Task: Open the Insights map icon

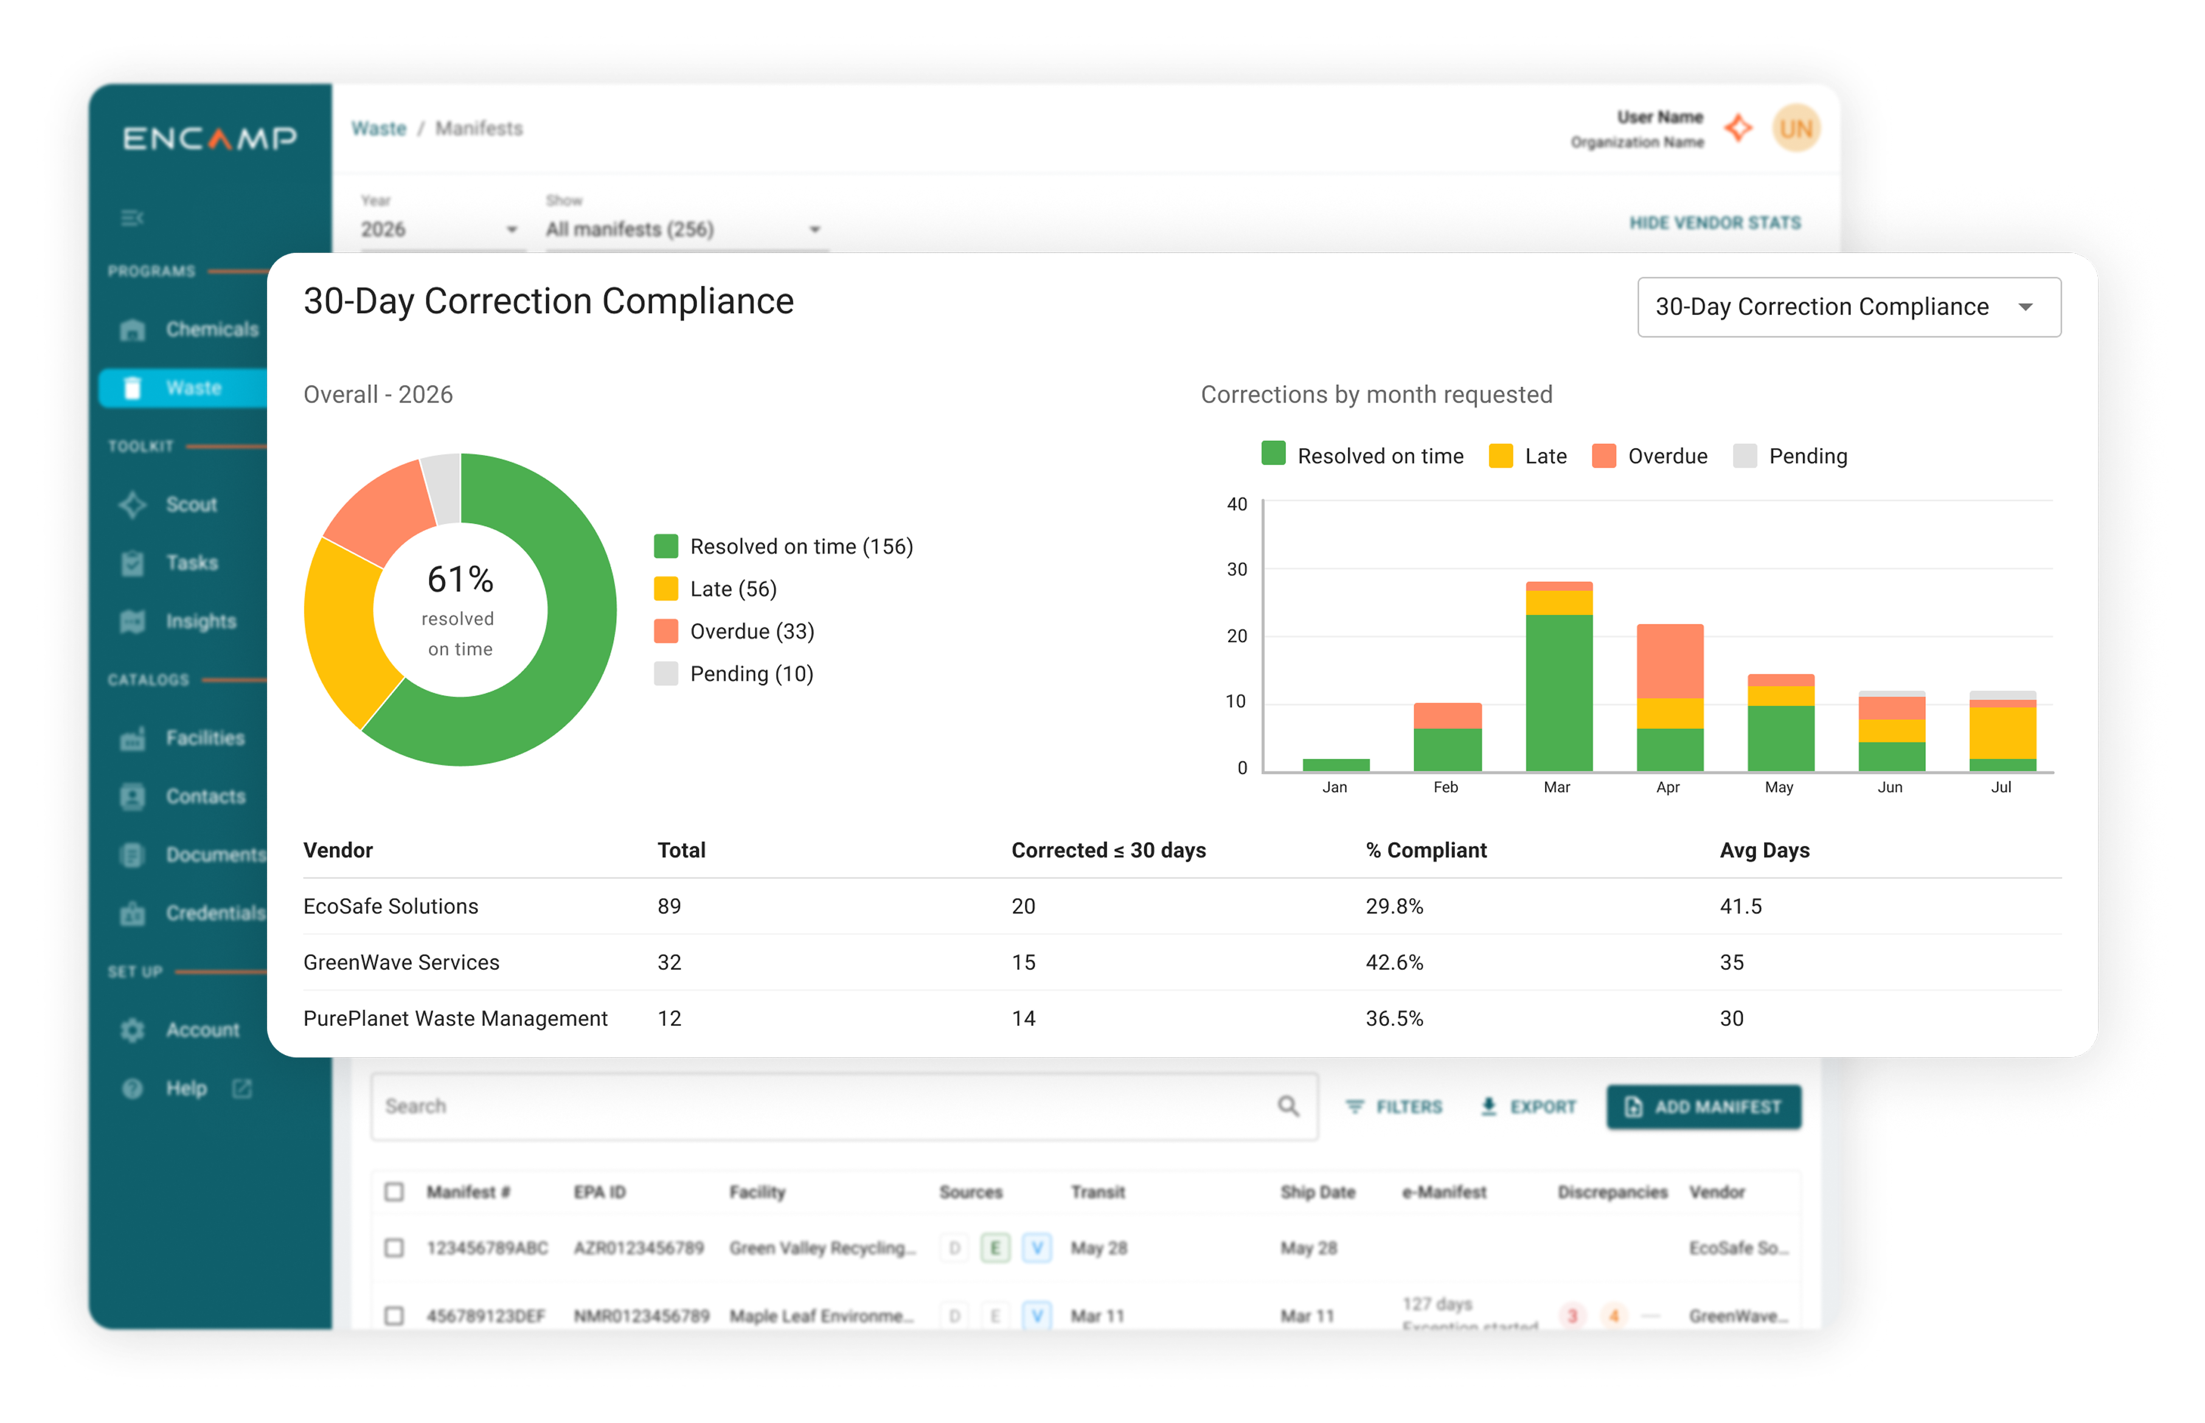Action: click(132, 621)
